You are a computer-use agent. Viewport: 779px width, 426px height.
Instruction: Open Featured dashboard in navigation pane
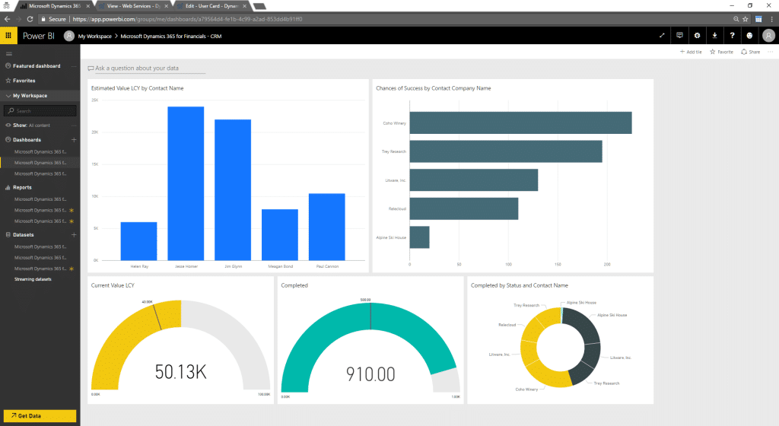coord(37,66)
